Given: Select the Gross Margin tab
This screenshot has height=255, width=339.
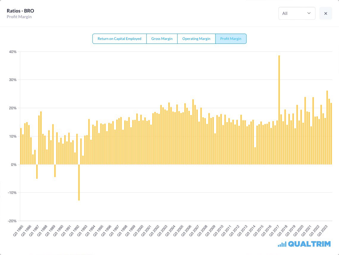Looking at the screenshot, I should click(162, 39).
